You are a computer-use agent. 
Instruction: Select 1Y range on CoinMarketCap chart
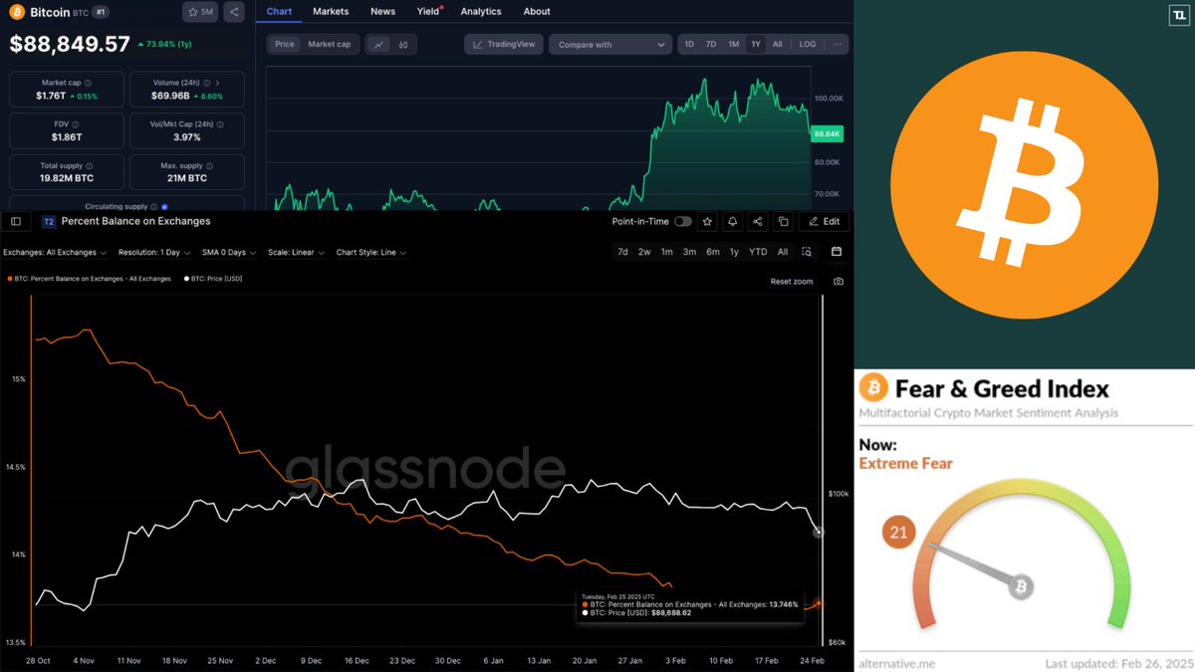tap(756, 44)
